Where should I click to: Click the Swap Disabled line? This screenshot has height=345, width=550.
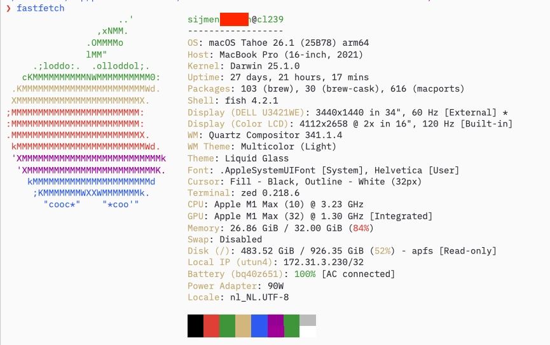click(225, 240)
